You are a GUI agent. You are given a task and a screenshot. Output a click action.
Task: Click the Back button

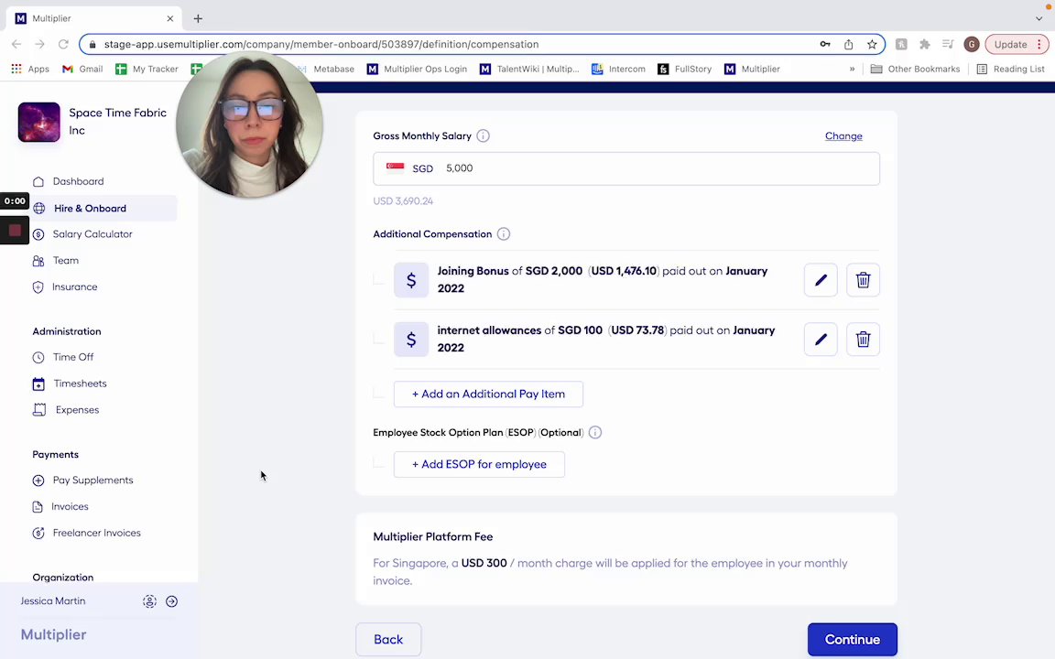(388, 640)
